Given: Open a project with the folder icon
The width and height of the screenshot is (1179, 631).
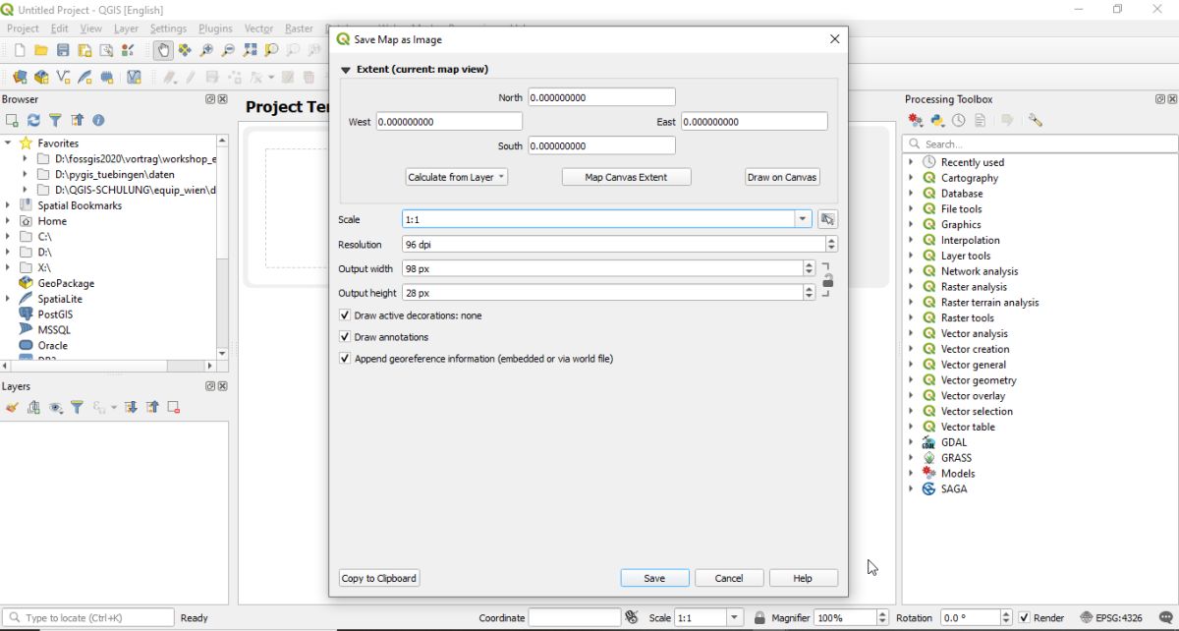Looking at the screenshot, I should [x=41, y=50].
